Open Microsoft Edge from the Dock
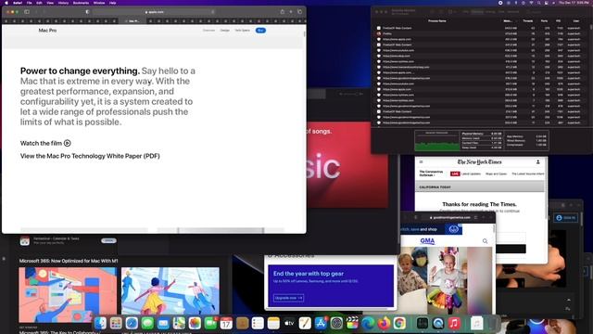The image size is (593, 334). click(368, 323)
